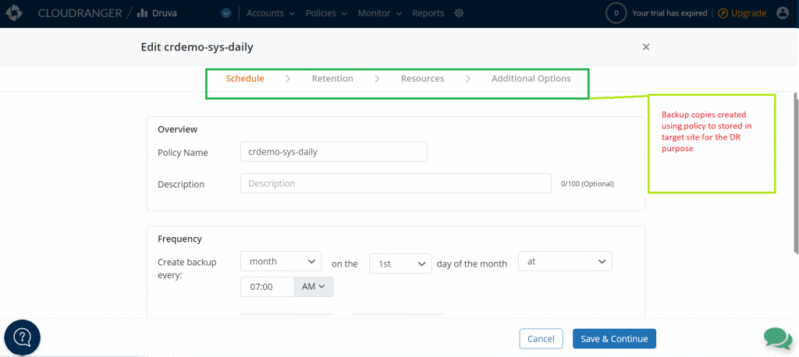Open the backup interval month dropdown
This screenshot has width=799, height=357.
coord(281,262)
